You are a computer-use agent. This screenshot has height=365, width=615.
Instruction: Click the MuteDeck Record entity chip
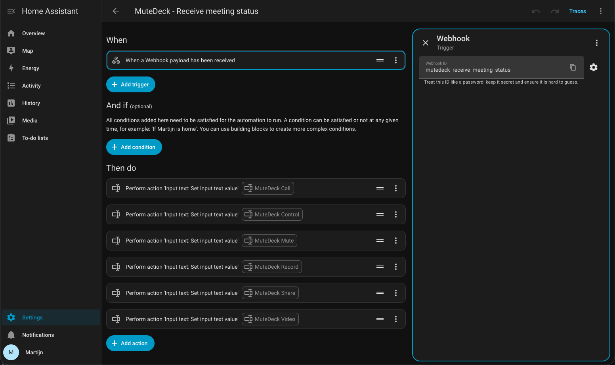point(272,267)
